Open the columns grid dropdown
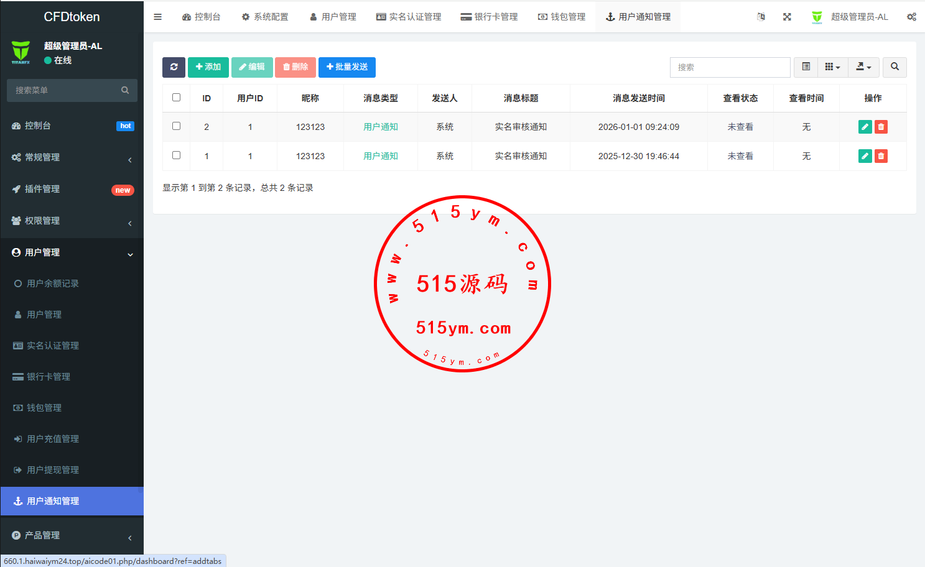This screenshot has height=567, width=925. click(x=832, y=67)
